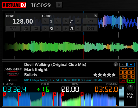Jump to hotcue marker 6 in overview
The height and width of the screenshot is (108, 138).
click(55, 94)
